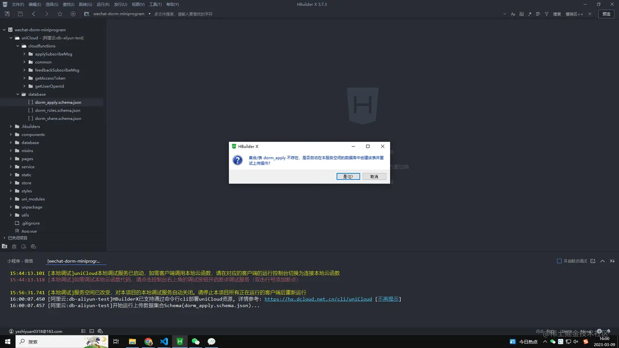Click the multi-file search input field
This screenshot has width=619, height=348.
point(327,14)
